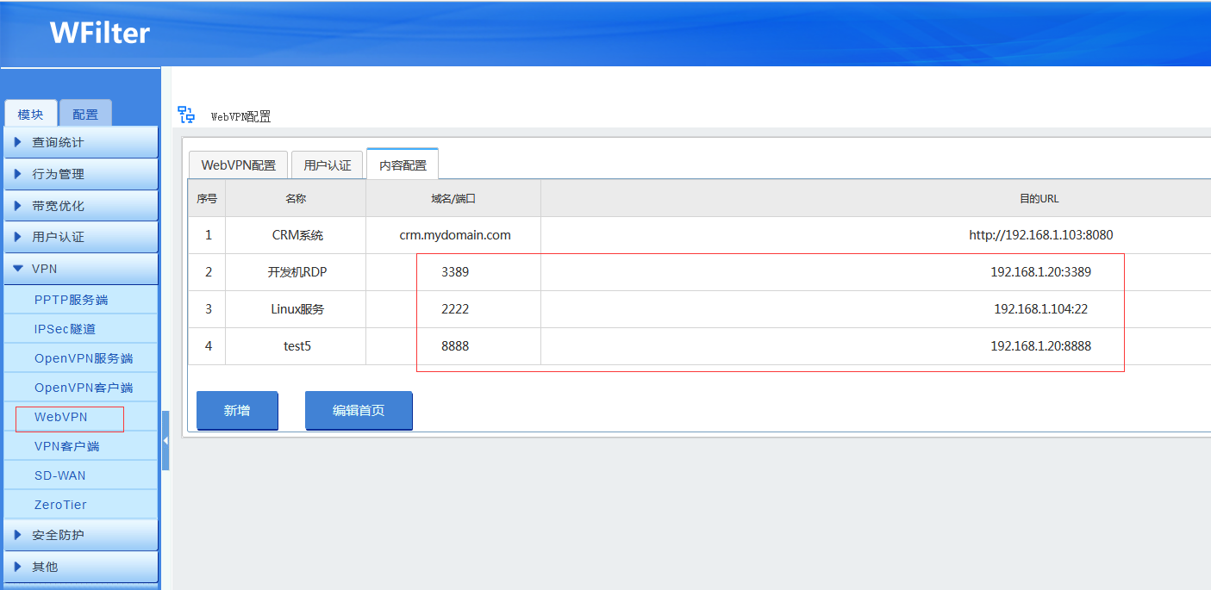
Task: Select ZeroTier in the VPN submenu
Action: 60,505
